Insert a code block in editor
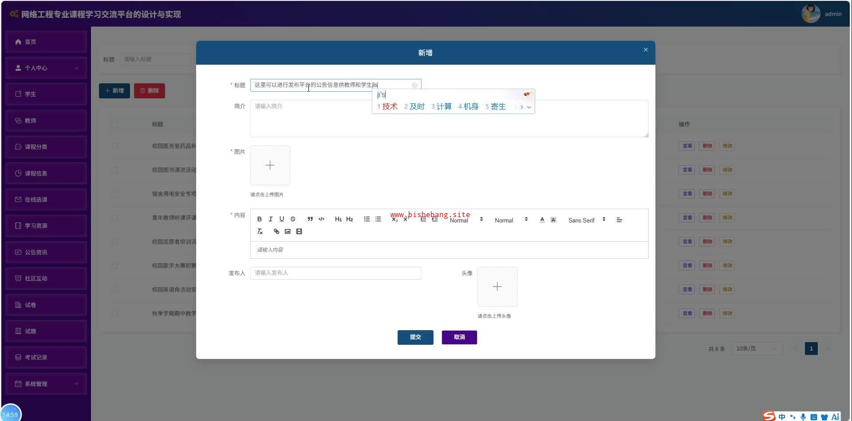This screenshot has width=852, height=421. (x=321, y=219)
